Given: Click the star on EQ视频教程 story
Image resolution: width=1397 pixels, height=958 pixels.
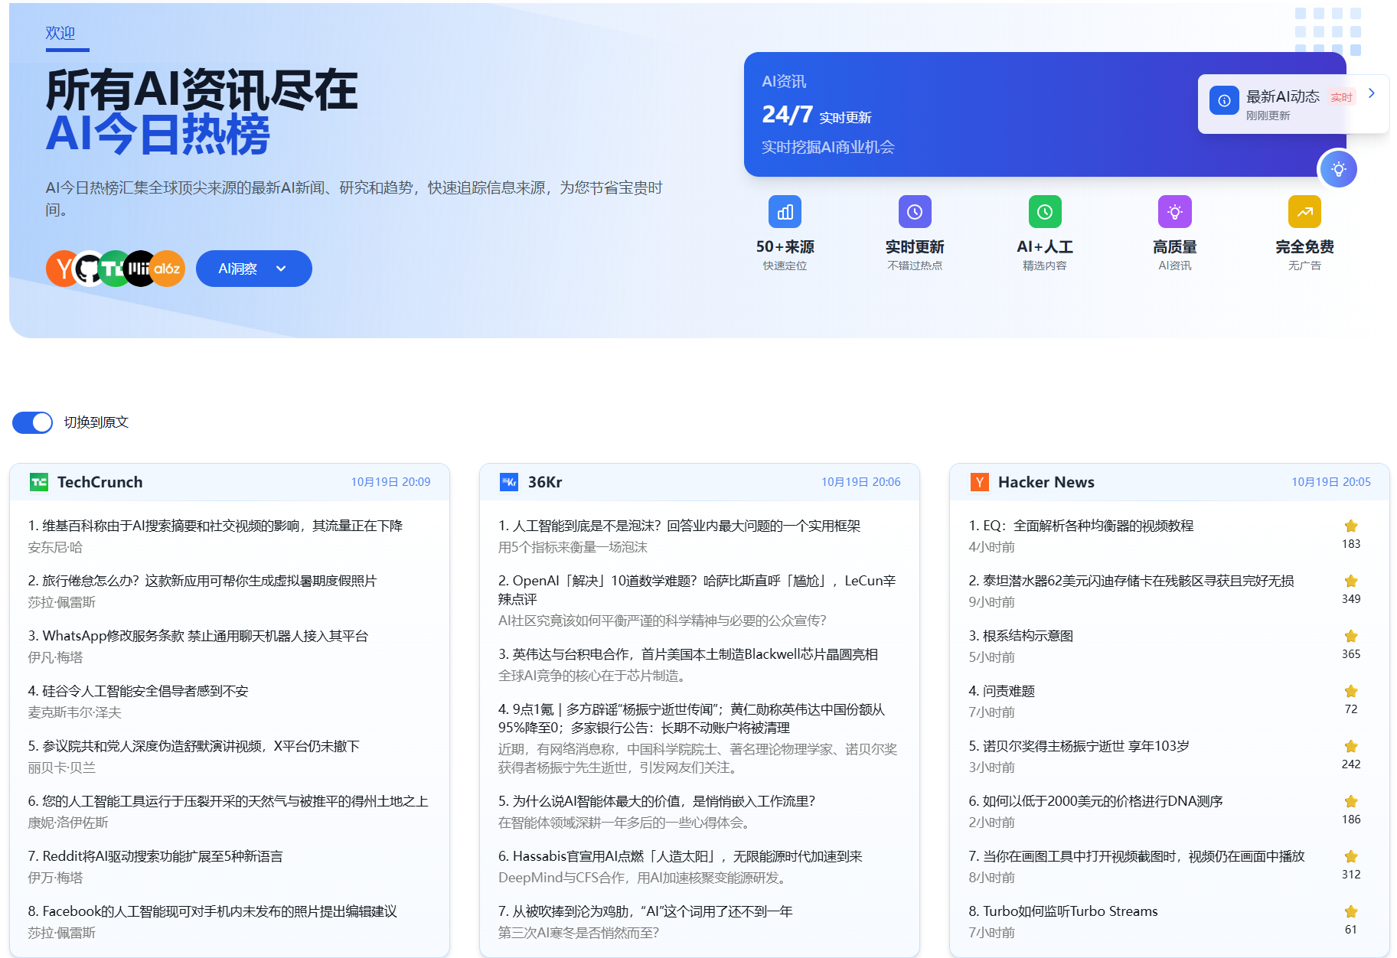Looking at the screenshot, I should point(1351,526).
